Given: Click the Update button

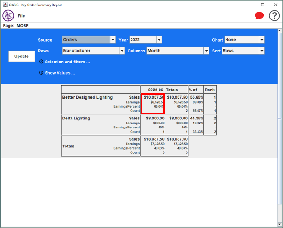Looking at the screenshot, I should tap(22, 56).
